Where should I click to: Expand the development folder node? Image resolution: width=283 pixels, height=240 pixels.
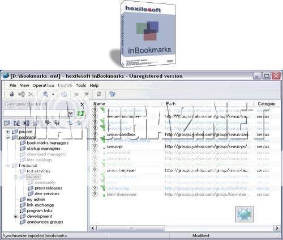(16, 216)
